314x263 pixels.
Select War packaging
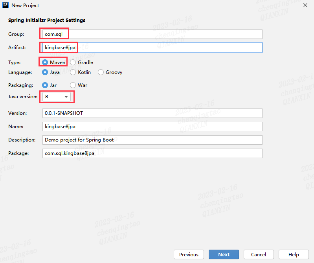pos(79,85)
